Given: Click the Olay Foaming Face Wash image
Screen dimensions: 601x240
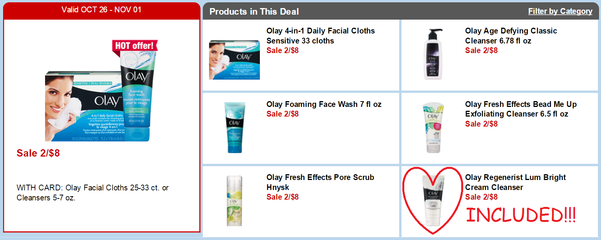Looking at the screenshot, I should [234, 127].
